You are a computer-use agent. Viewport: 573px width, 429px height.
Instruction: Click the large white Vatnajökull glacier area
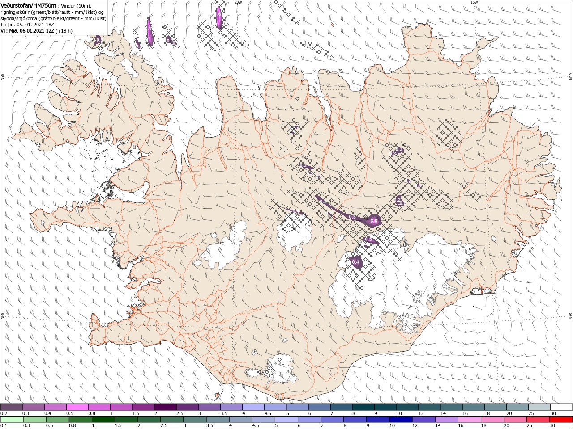coord(403,277)
